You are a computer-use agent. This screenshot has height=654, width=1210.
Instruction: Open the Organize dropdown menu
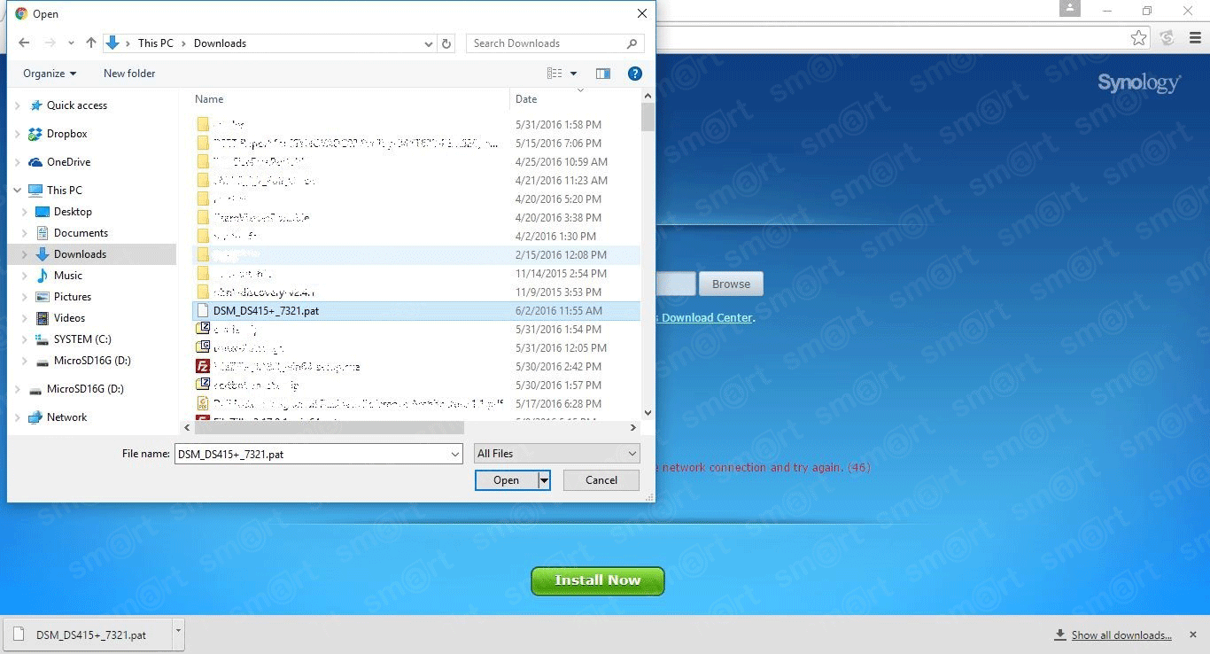tap(50, 74)
